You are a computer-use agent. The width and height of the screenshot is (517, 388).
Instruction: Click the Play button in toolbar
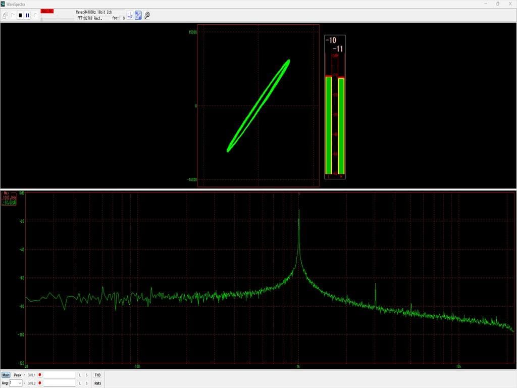[13, 16]
